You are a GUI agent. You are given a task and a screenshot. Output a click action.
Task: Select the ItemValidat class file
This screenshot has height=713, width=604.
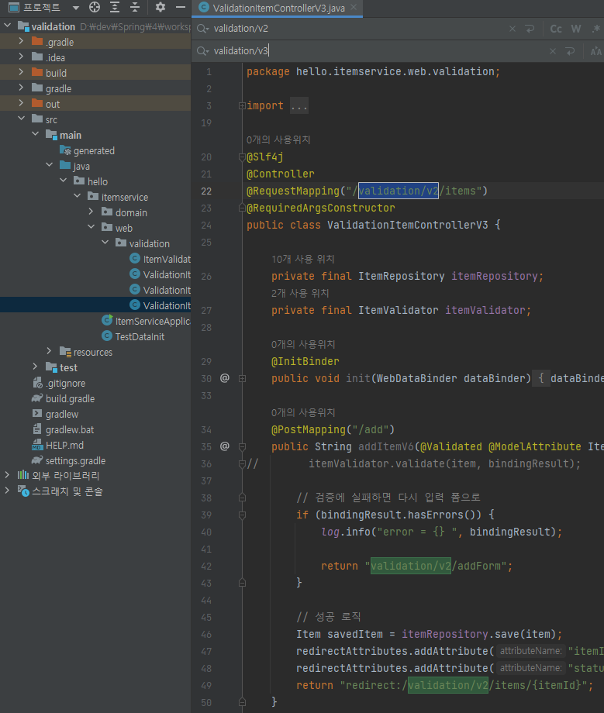160,259
